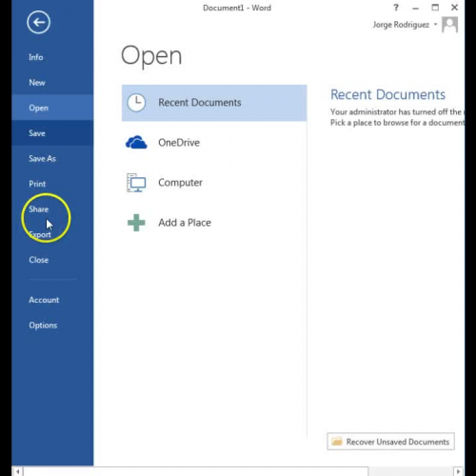This screenshot has height=476, width=476.
Task: Select Open in the backstage menu
Action: (x=52, y=108)
